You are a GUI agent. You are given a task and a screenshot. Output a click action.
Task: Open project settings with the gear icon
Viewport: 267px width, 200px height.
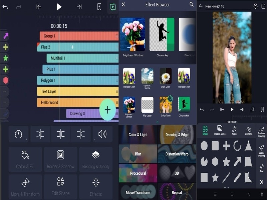coord(255,6)
